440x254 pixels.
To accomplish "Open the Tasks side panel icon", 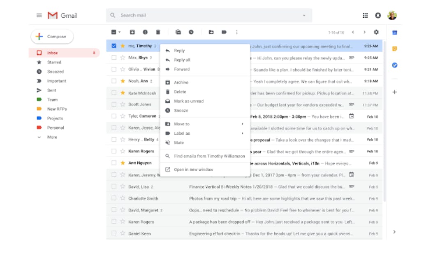I will pyautogui.click(x=394, y=65).
